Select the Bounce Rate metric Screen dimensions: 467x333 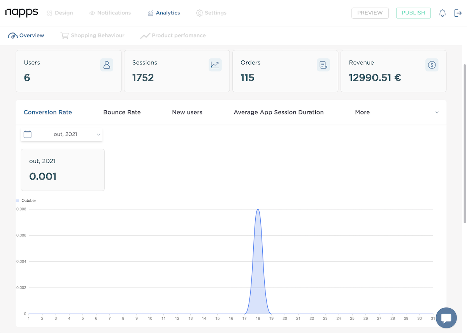122,112
